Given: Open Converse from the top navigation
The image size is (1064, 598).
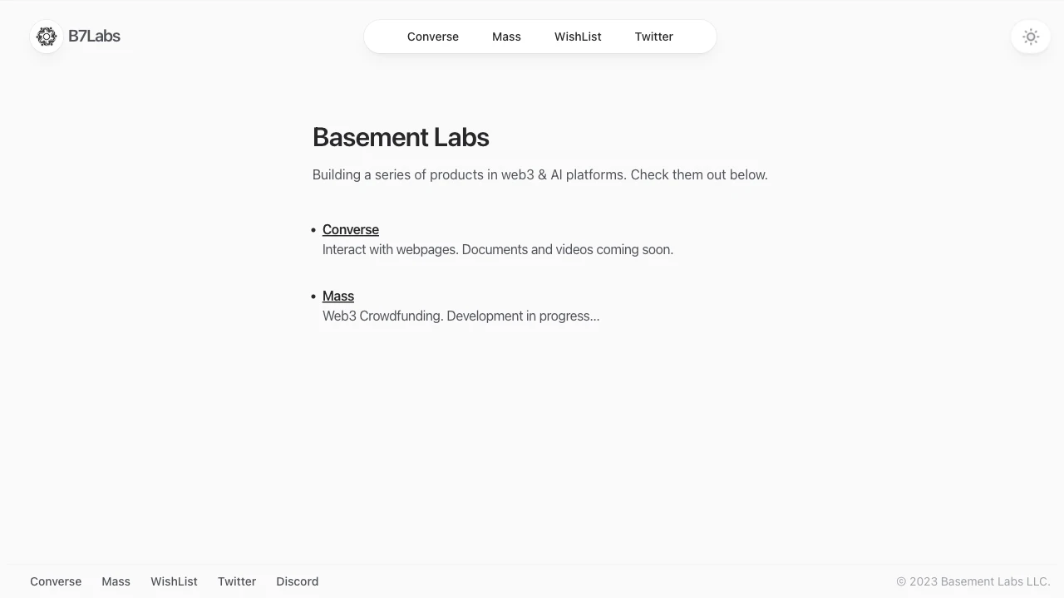Looking at the screenshot, I should pyautogui.click(x=432, y=37).
